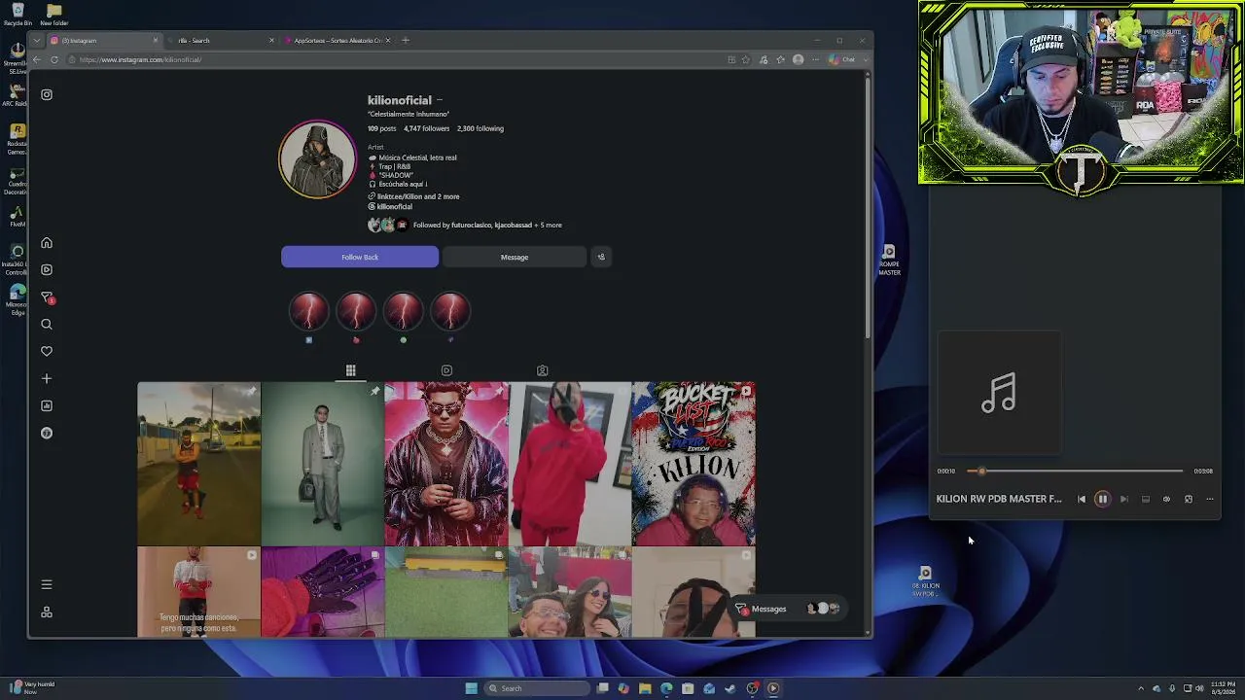Reload the Instagram page
The height and width of the screenshot is (700, 1245).
pos(54,59)
